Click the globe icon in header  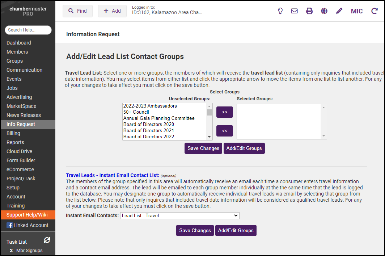(x=324, y=11)
